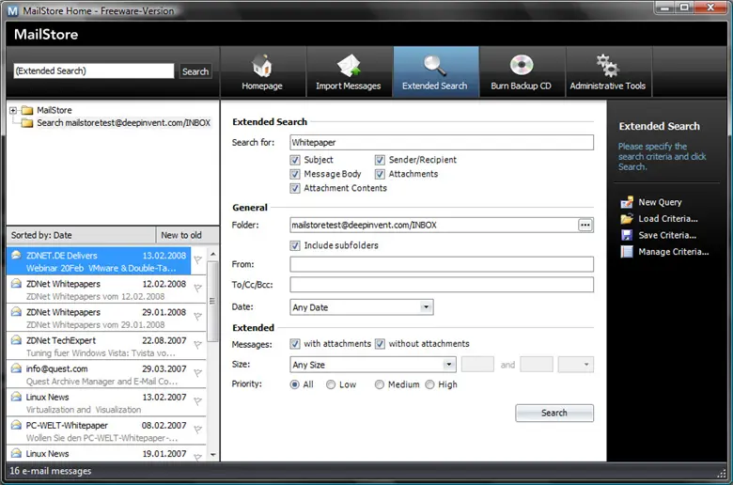Click the New Query icon

pos(627,202)
